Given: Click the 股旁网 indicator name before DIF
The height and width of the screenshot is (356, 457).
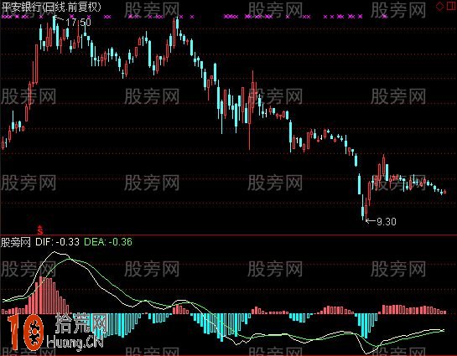Looking at the screenshot, I should pos(16,242).
